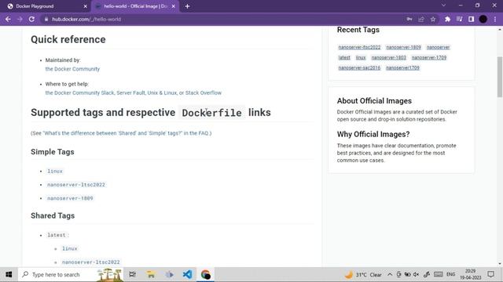The image size is (503, 282).
Task: Toggle the browser side panel icon
Action: coord(472,19)
